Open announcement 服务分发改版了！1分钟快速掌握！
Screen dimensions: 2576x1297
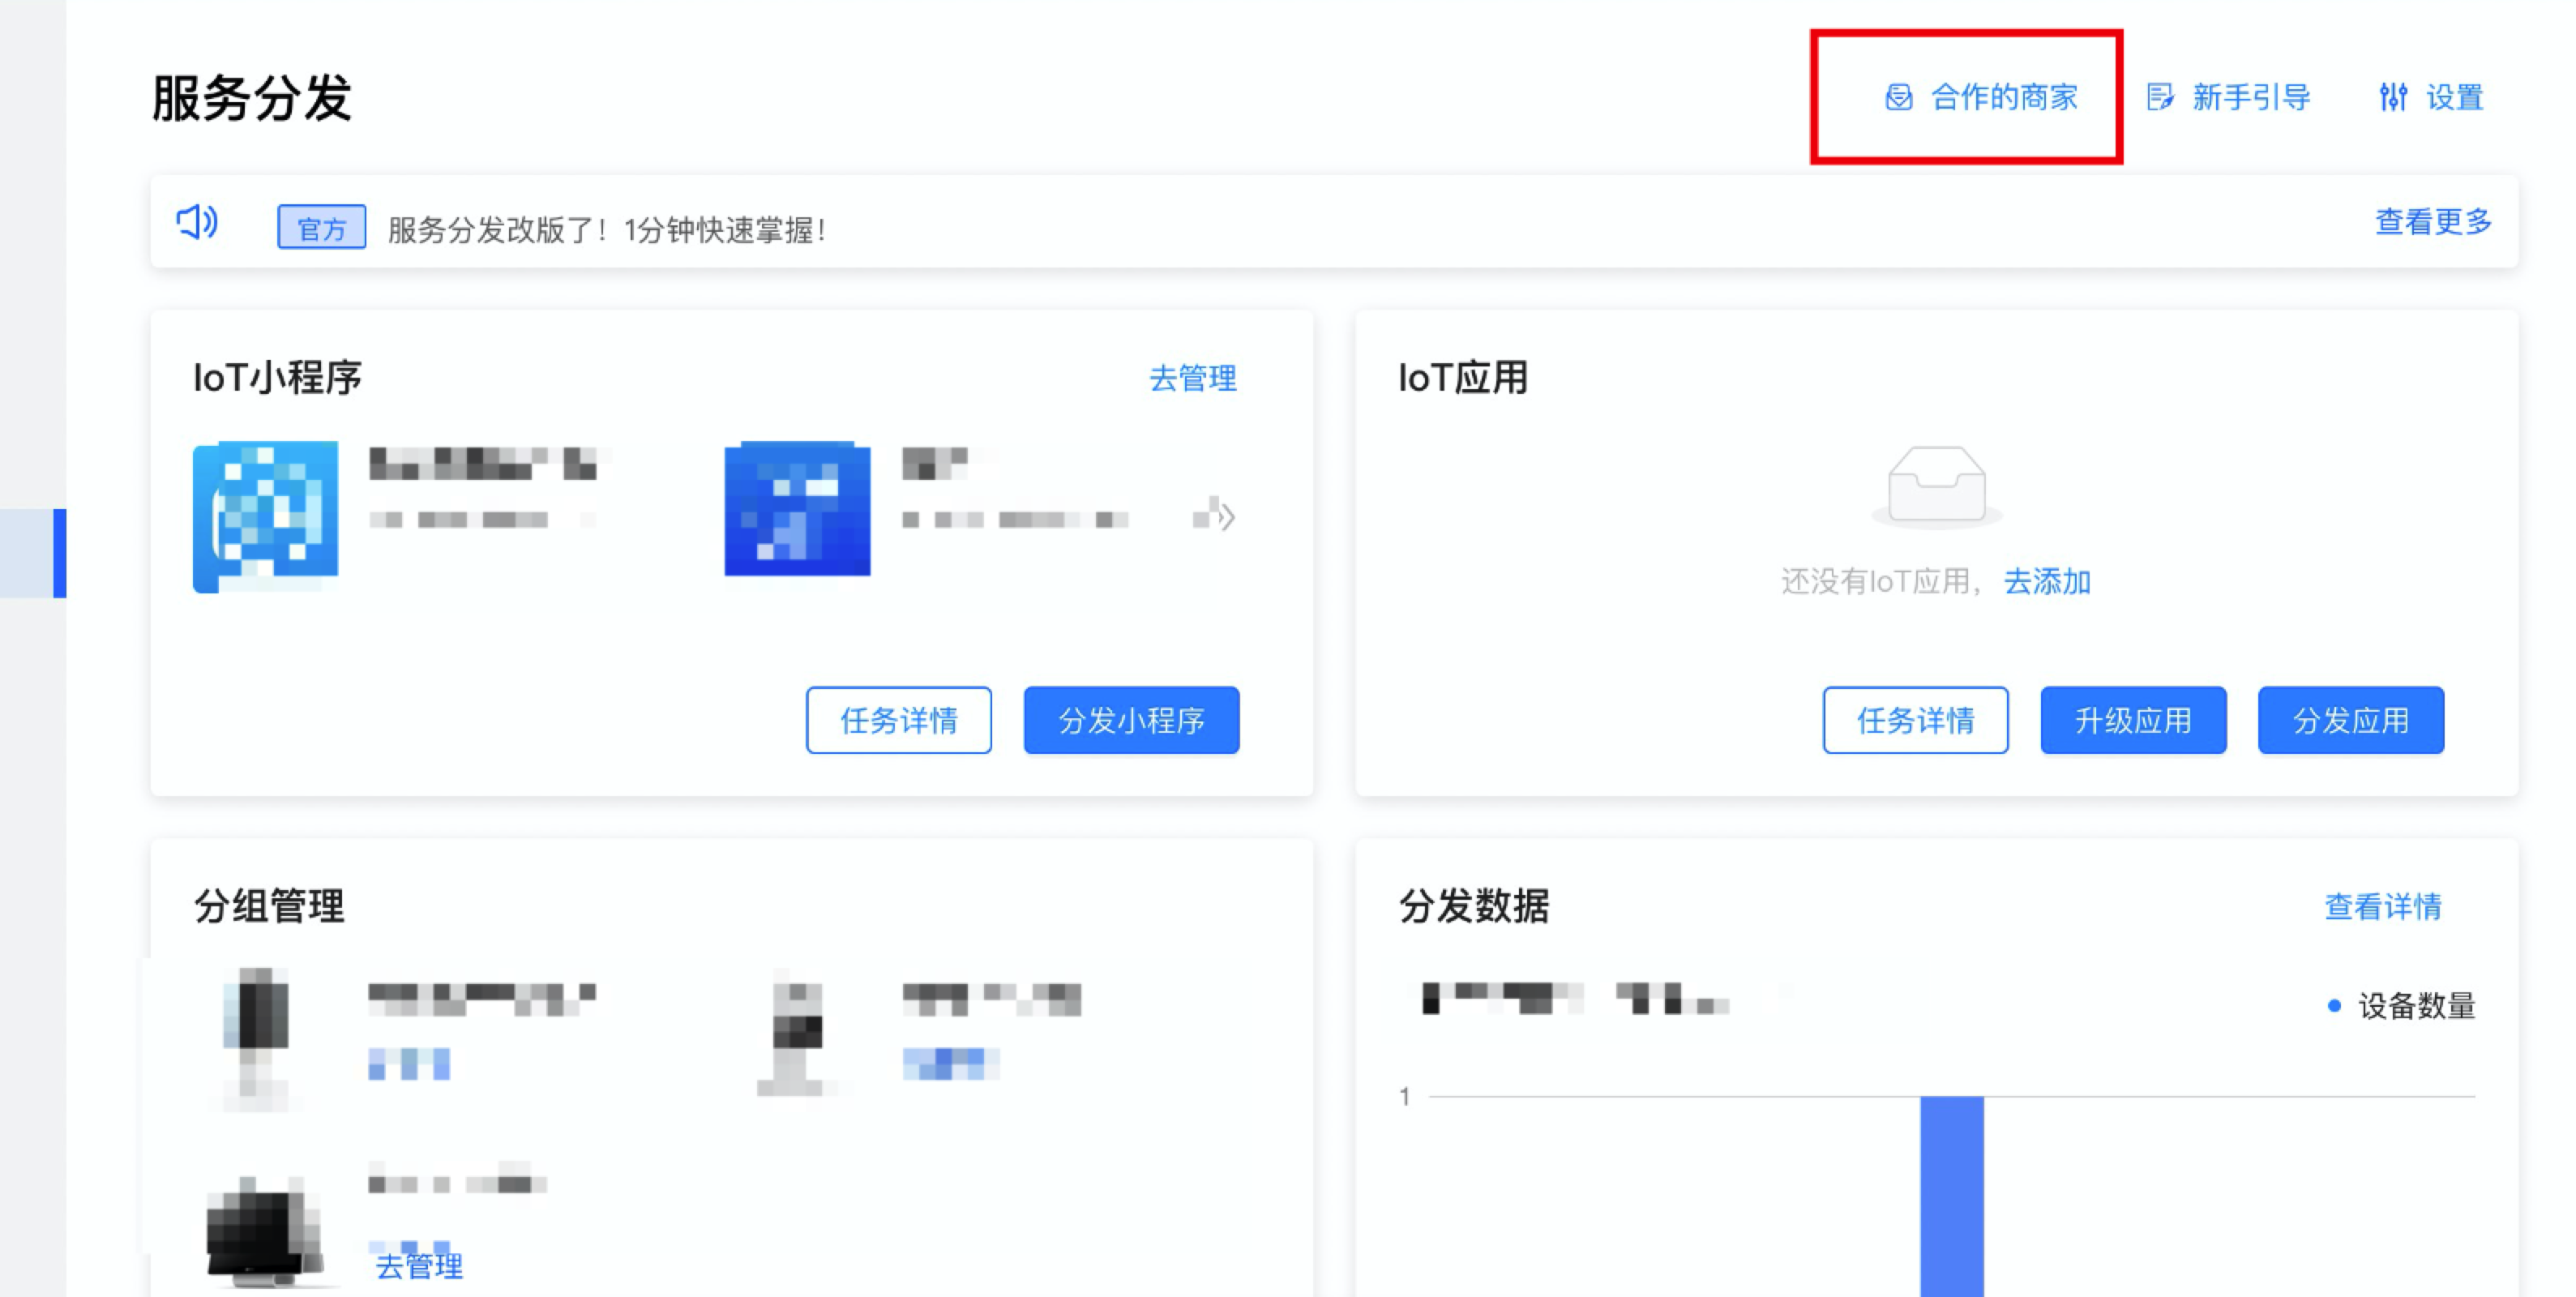pyautogui.click(x=607, y=230)
